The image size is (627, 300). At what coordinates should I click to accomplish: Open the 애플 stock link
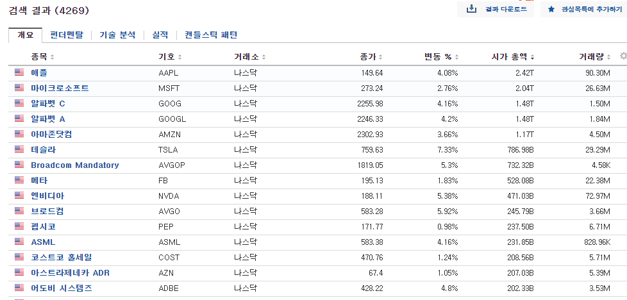pyautogui.click(x=39, y=73)
